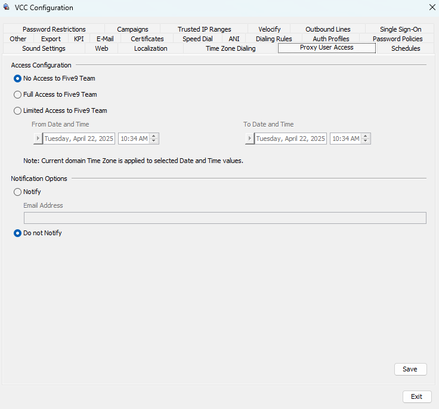Screen dimensions: 439x409
Task: Switch to the Velocify tab
Action: click(270, 29)
